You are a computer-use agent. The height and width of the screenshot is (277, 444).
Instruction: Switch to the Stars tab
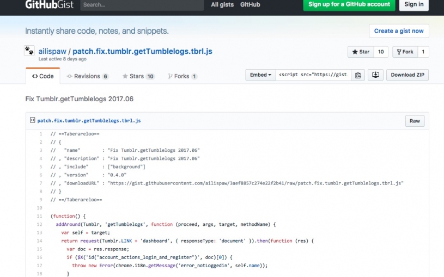tap(138, 76)
